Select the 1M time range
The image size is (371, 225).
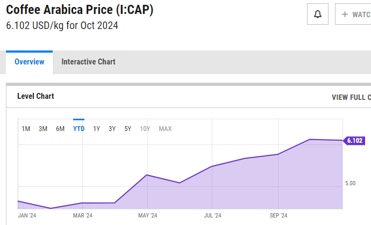click(x=26, y=129)
